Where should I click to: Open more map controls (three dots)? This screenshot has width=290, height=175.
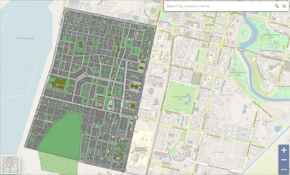click(284, 169)
